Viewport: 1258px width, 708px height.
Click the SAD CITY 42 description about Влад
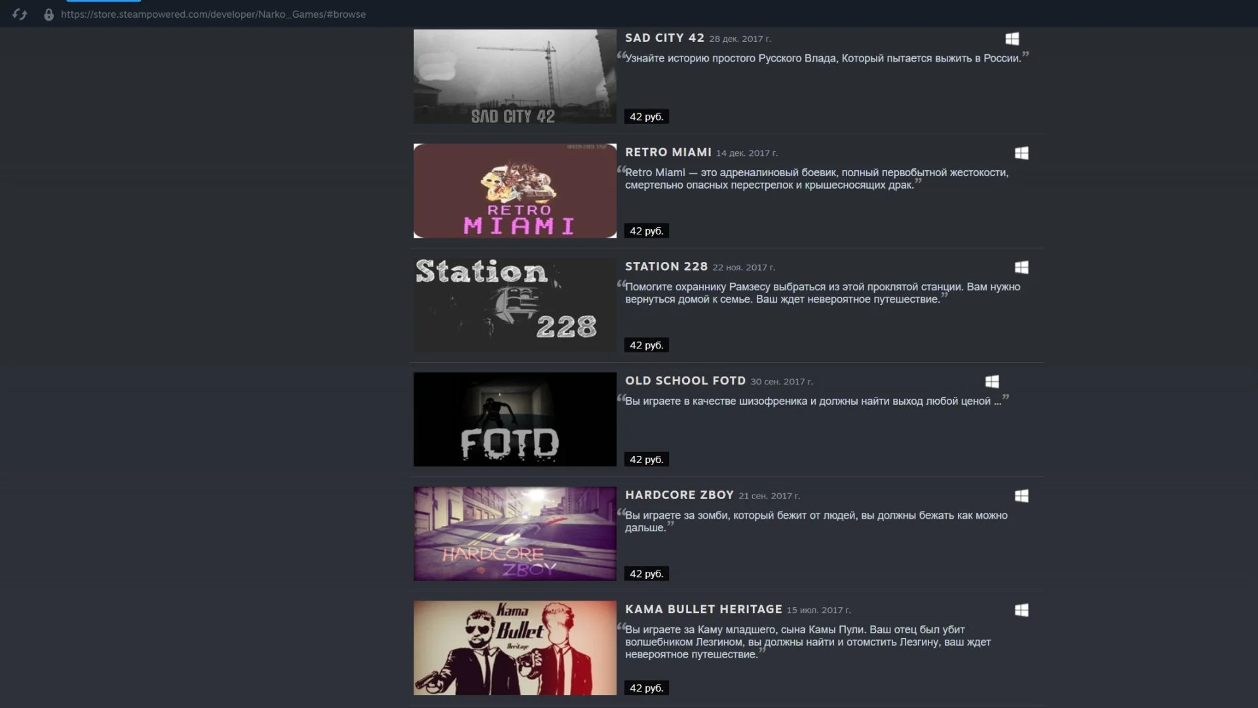[823, 58]
